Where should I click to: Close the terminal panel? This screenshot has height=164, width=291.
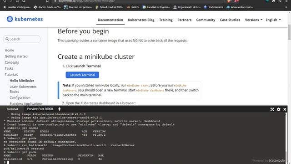285,109
